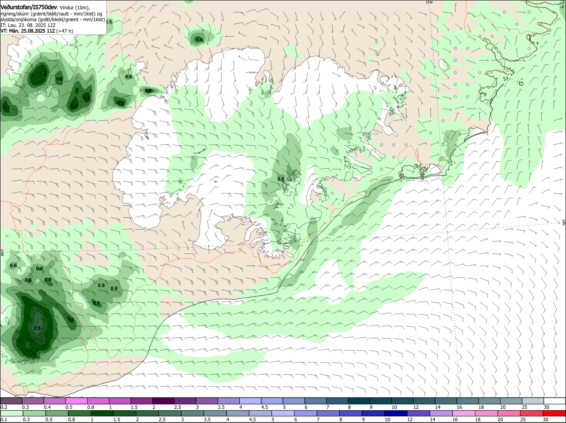The height and width of the screenshot is (423, 566).
Task: Click the dusky purple 0.2 swatch
Action: pos(11,400)
